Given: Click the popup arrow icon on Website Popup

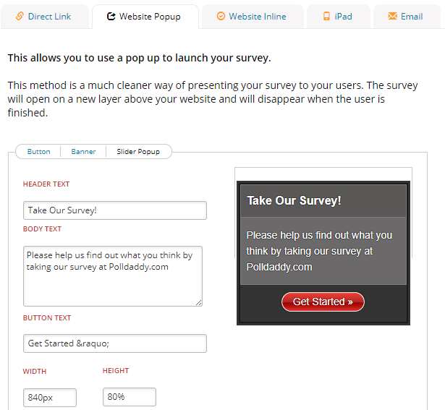Looking at the screenshot, I should [x=111, y=17].
